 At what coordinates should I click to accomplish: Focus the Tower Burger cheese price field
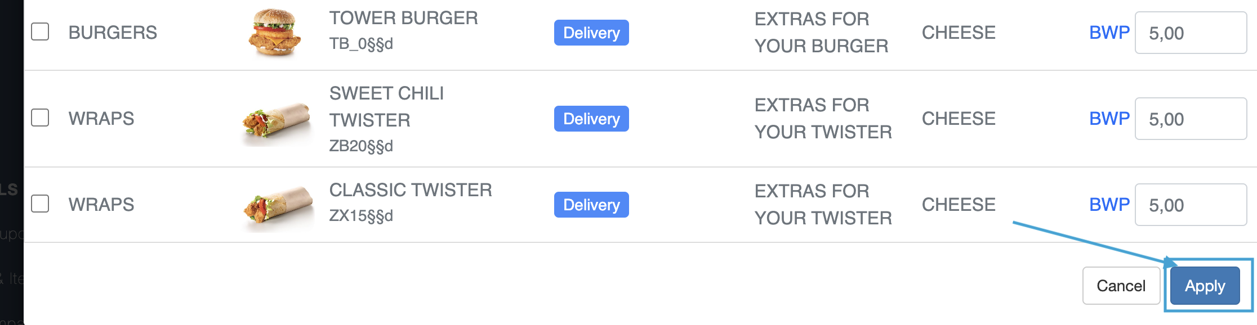[1191, 33]
